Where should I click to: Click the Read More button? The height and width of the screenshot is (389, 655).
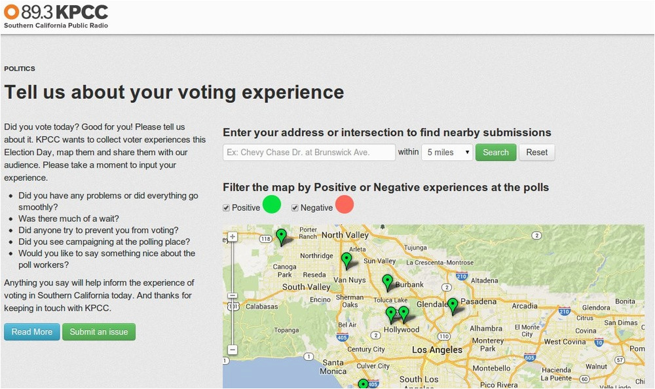pyautogui.click(x=32, y=332)
